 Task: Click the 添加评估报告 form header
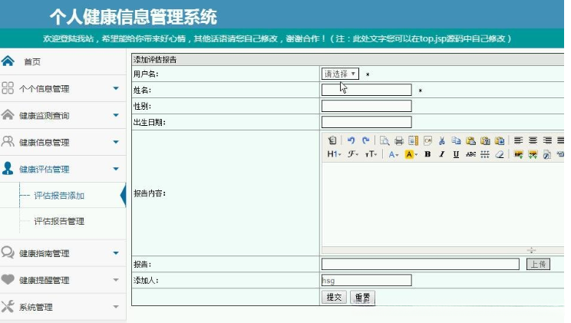[x=155, y=60]
